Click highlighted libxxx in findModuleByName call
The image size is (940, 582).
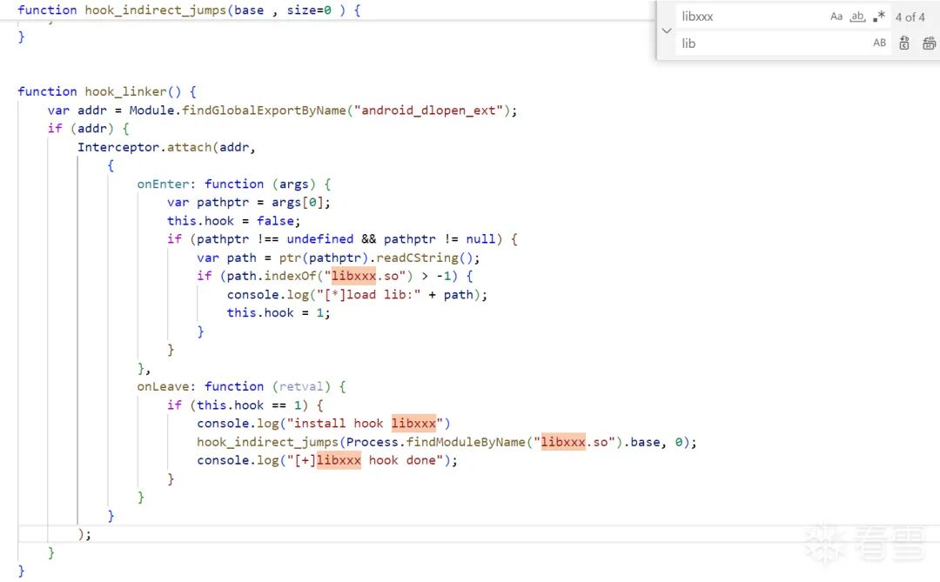[x=563, y=442]
